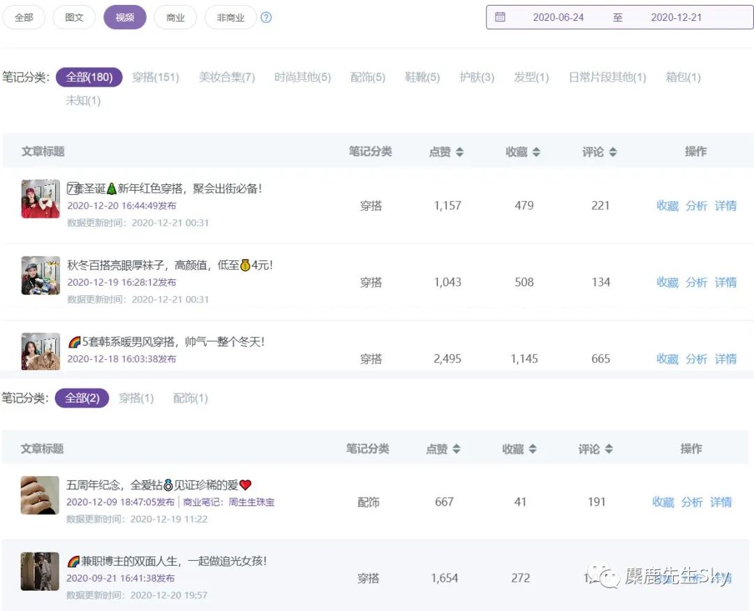Click the 收藏 sort arrows in the second table
The height and width of the screenshot is (611, 754).
coord(532,449)
